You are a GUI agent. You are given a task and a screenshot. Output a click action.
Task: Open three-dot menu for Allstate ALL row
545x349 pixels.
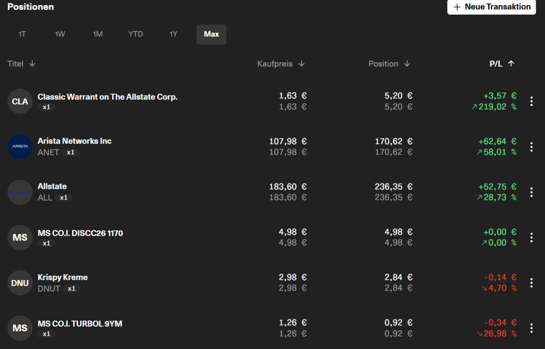pyautogui.click(x=531, y=192)
